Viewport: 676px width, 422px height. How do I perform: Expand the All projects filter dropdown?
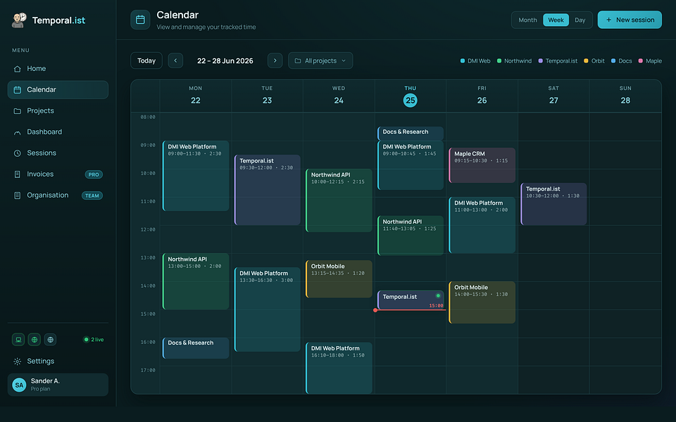[x=320, y=60]
